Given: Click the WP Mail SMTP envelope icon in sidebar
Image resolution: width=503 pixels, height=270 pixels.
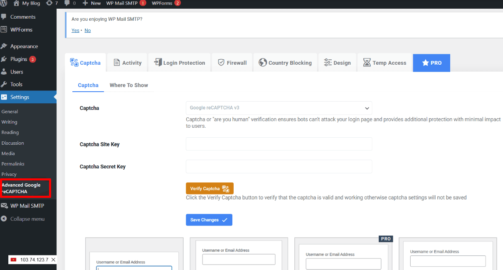Looking at the screenshot, I should pyautogui.click(x=5, y=205).
